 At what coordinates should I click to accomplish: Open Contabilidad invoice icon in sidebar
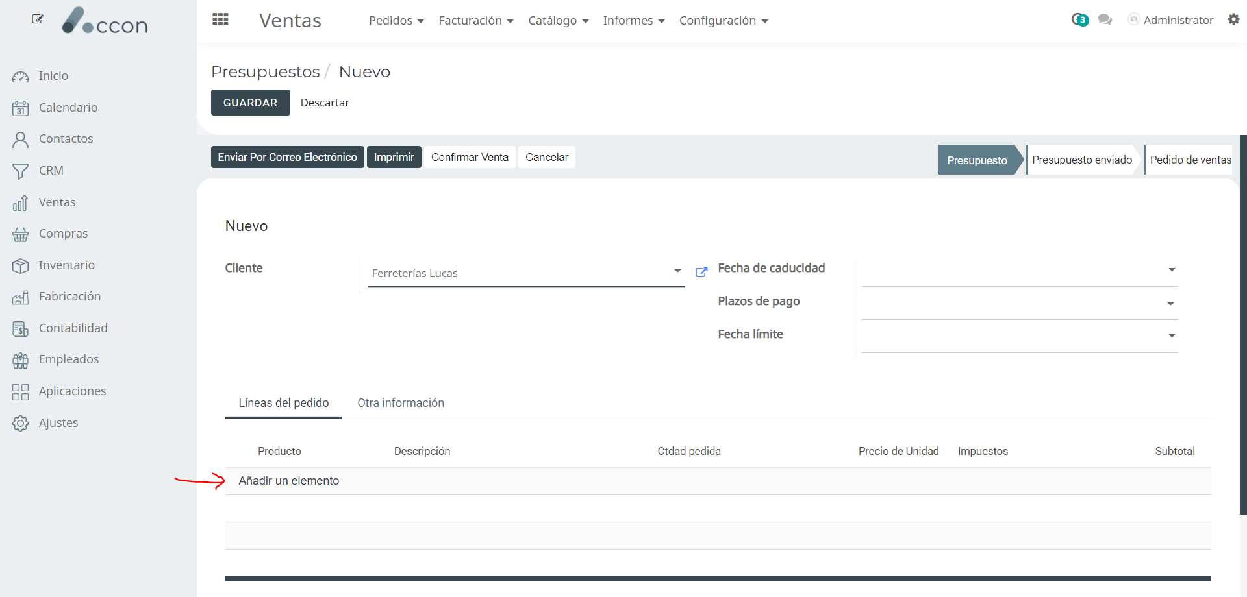coord(20,329)
